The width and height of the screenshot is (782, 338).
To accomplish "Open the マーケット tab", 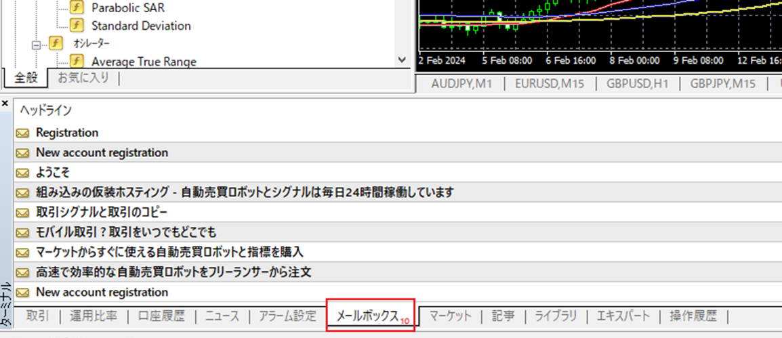I will tap(450, 316).
